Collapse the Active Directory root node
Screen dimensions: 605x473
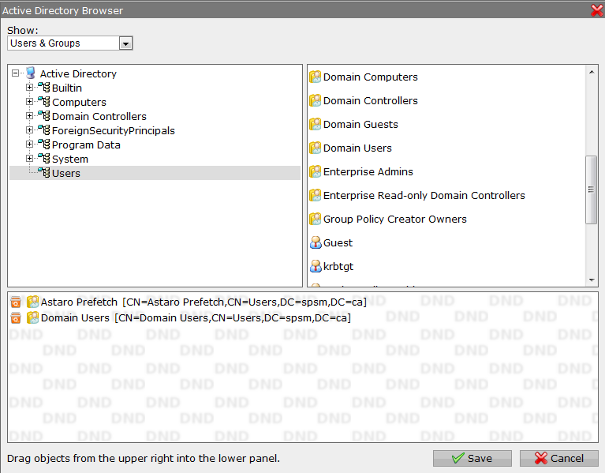[16, 73]
